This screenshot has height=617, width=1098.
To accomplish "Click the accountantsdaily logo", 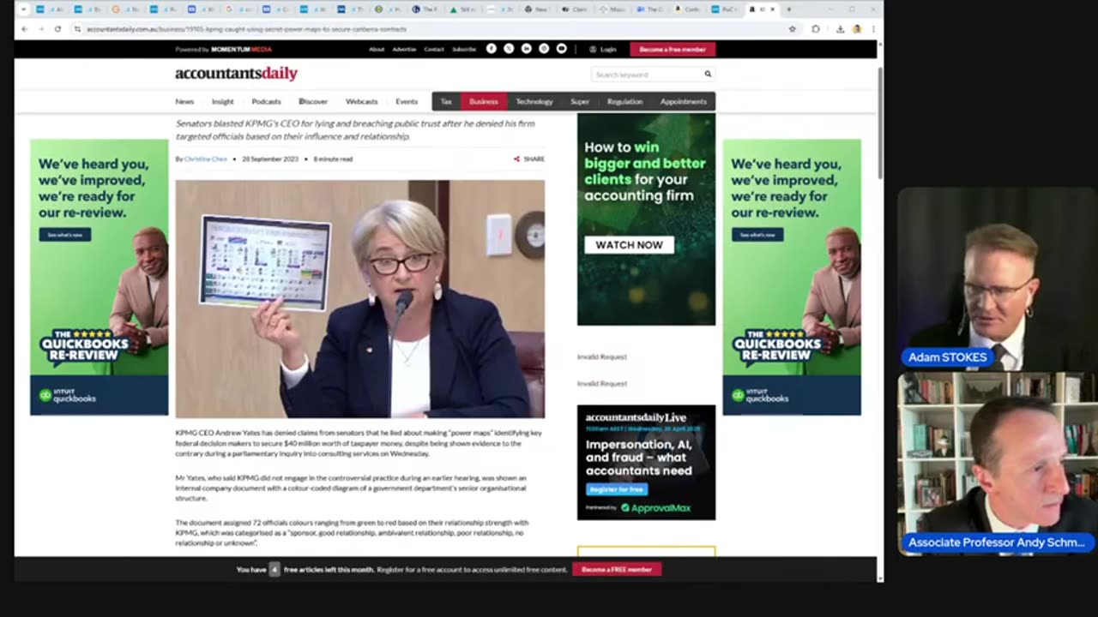I will (236, 74).
